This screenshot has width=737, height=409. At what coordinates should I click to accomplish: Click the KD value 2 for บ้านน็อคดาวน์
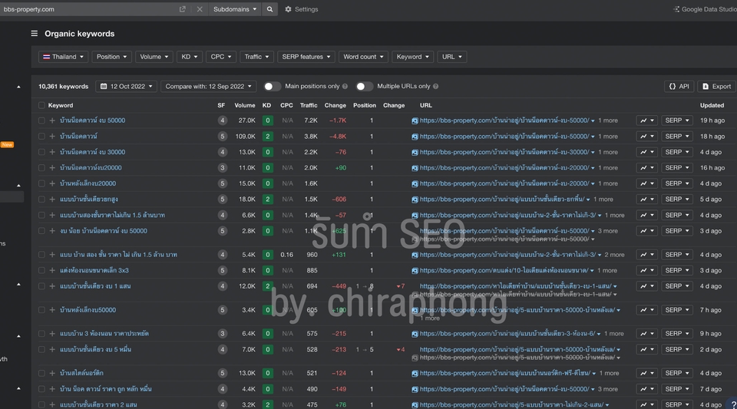click(x=267, y=137)
